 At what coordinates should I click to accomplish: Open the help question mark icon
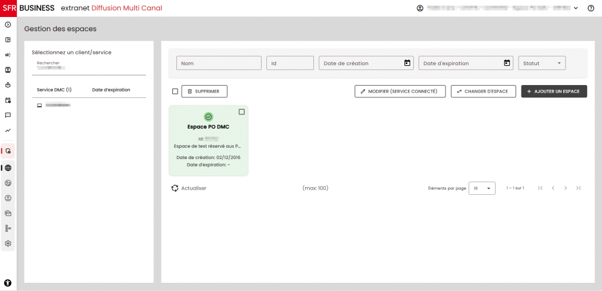(591, 8)
